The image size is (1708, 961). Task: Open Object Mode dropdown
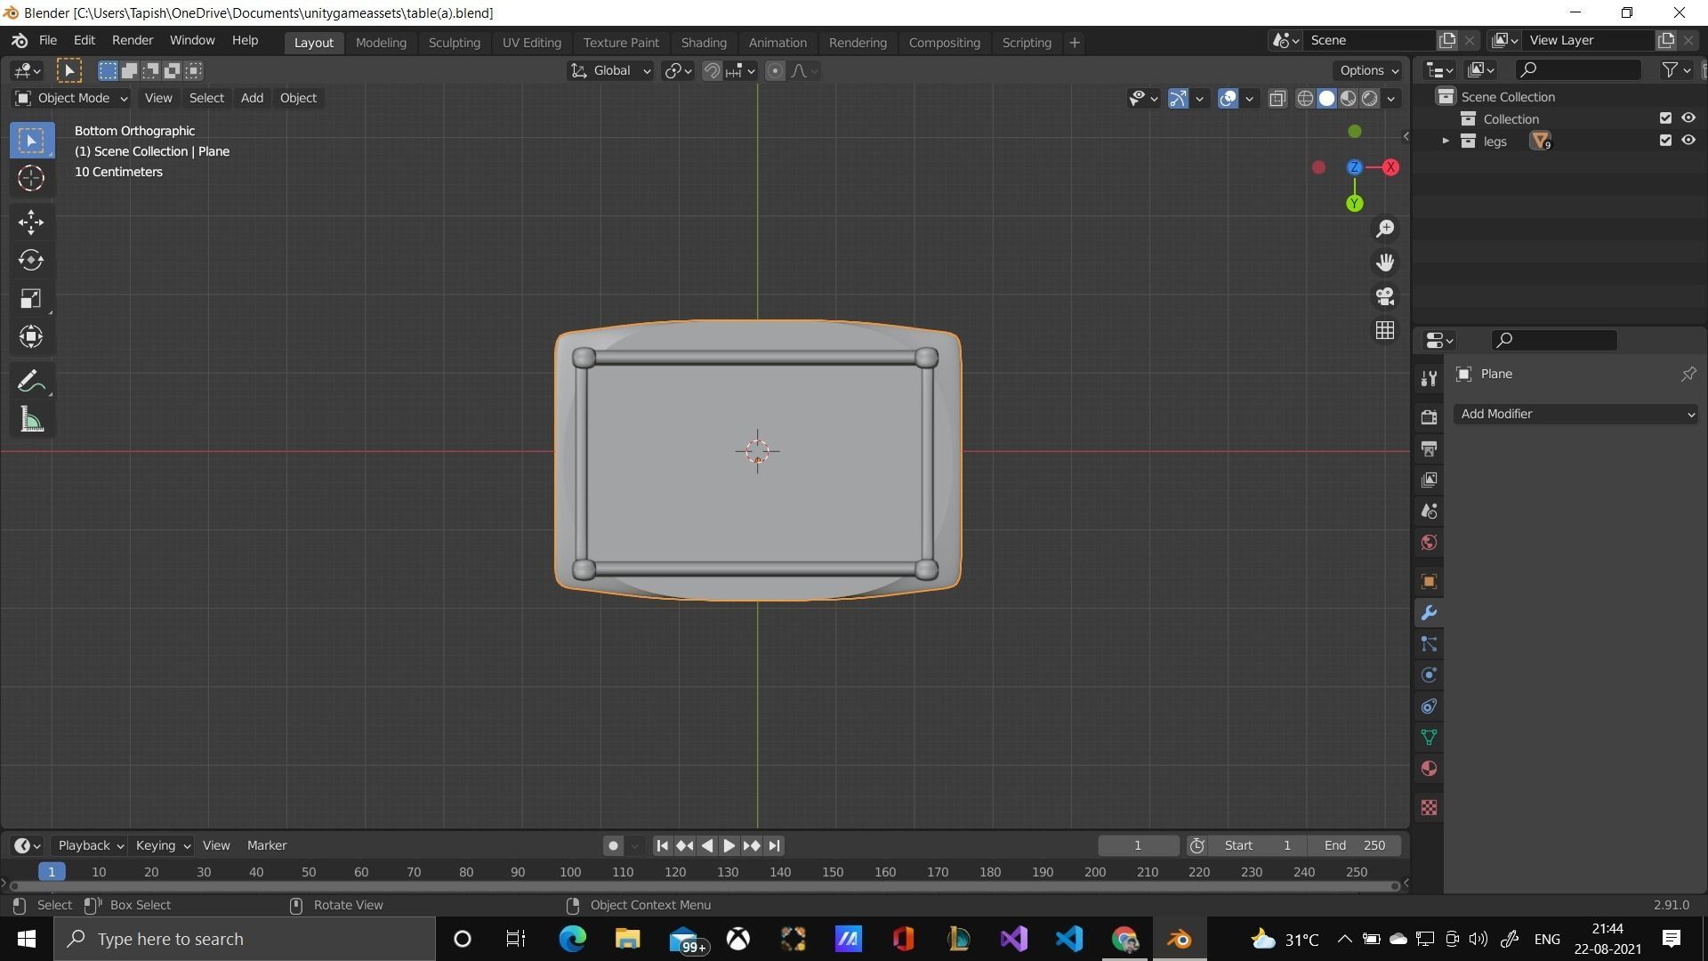click(x=71, y=98)
